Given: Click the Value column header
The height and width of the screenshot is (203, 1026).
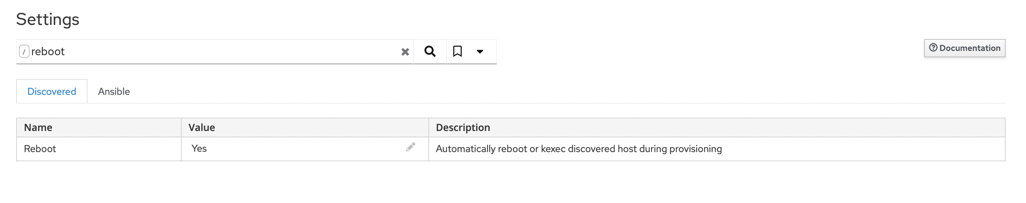Looking at the screenshot, I should click(202, 127).
